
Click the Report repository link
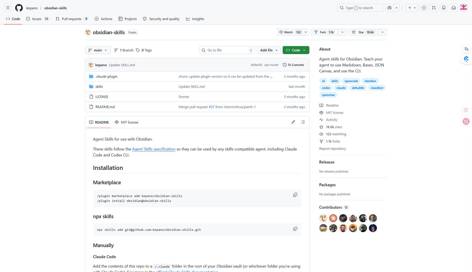333,149
